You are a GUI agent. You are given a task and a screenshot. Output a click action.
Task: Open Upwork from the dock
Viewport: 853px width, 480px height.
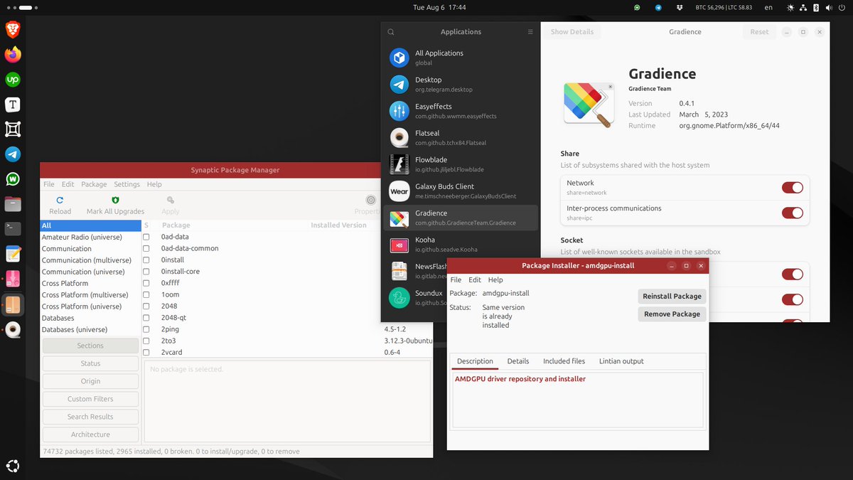click(x=13, y=80)
